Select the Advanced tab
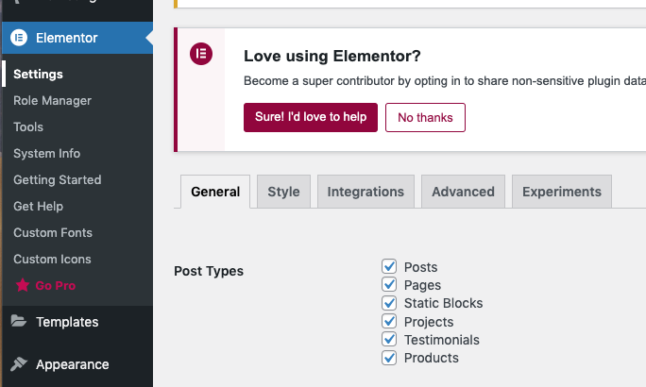The width and height of the screenshot is (646, 387). pyautogui.click(x=463, y=192)
